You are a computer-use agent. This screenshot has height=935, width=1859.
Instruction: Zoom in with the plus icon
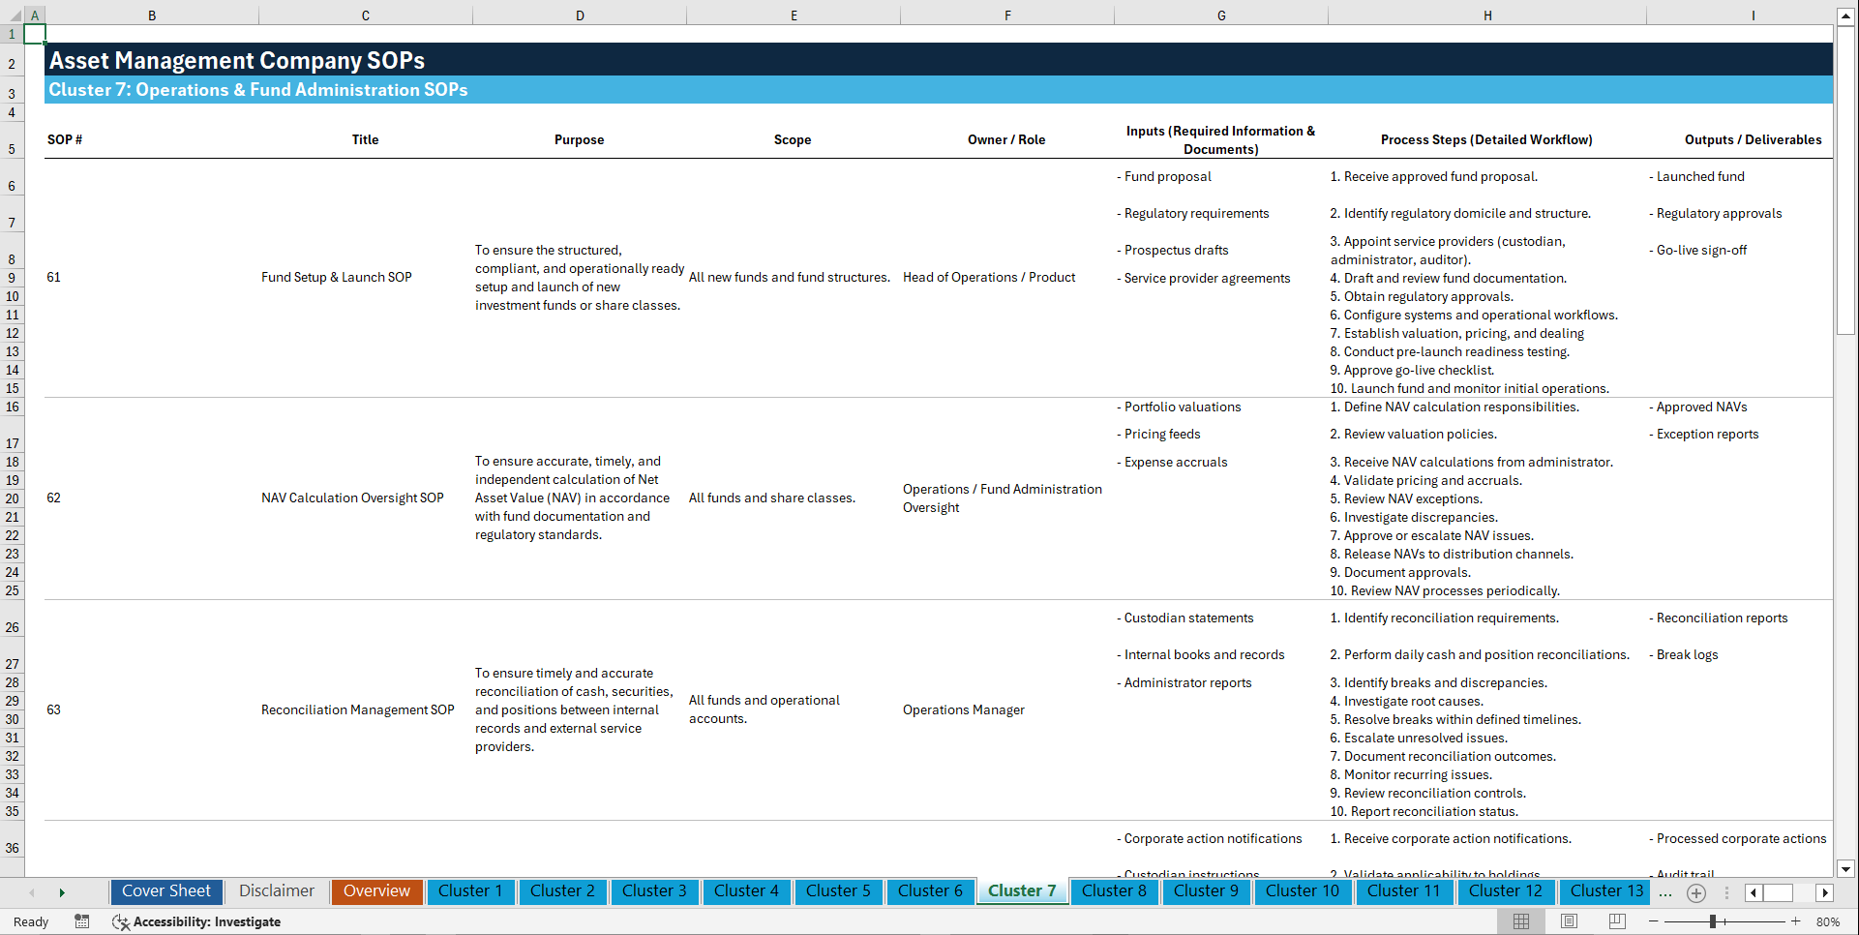[1797, 921]
